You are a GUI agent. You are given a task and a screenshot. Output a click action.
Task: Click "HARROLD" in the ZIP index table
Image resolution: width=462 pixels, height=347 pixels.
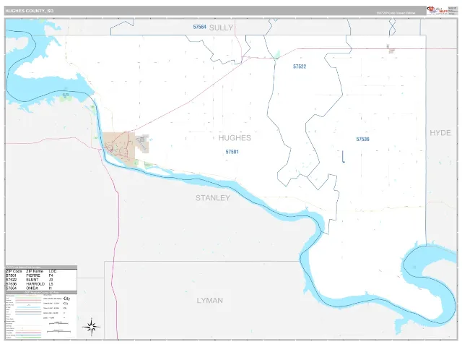(x=35, y=284)
